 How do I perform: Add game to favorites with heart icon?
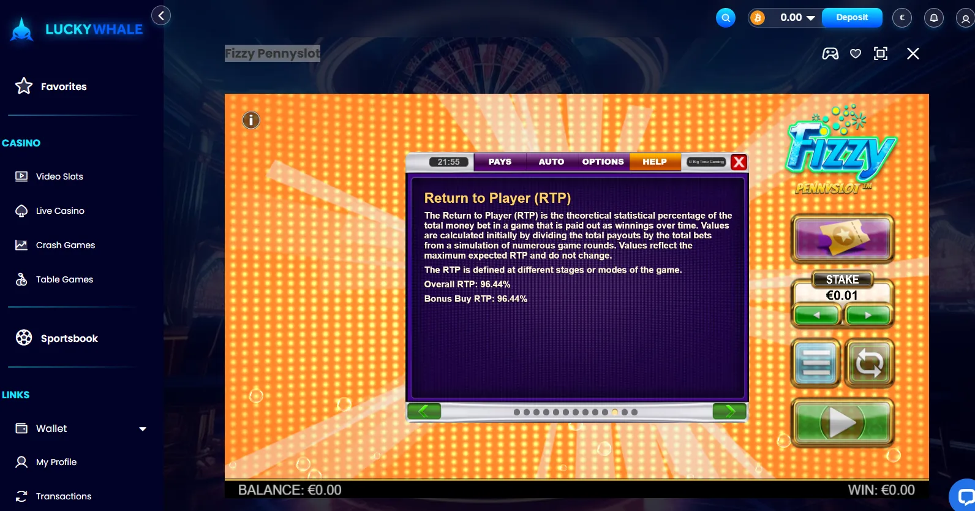click(856, 54)
